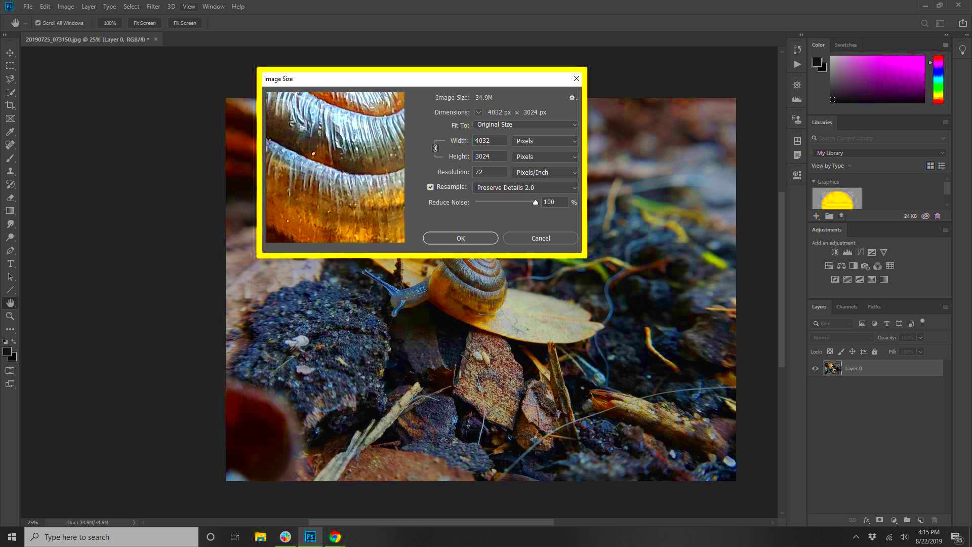972x547 pixels.
Task: Open the Image menu
Action: point(65,6)
